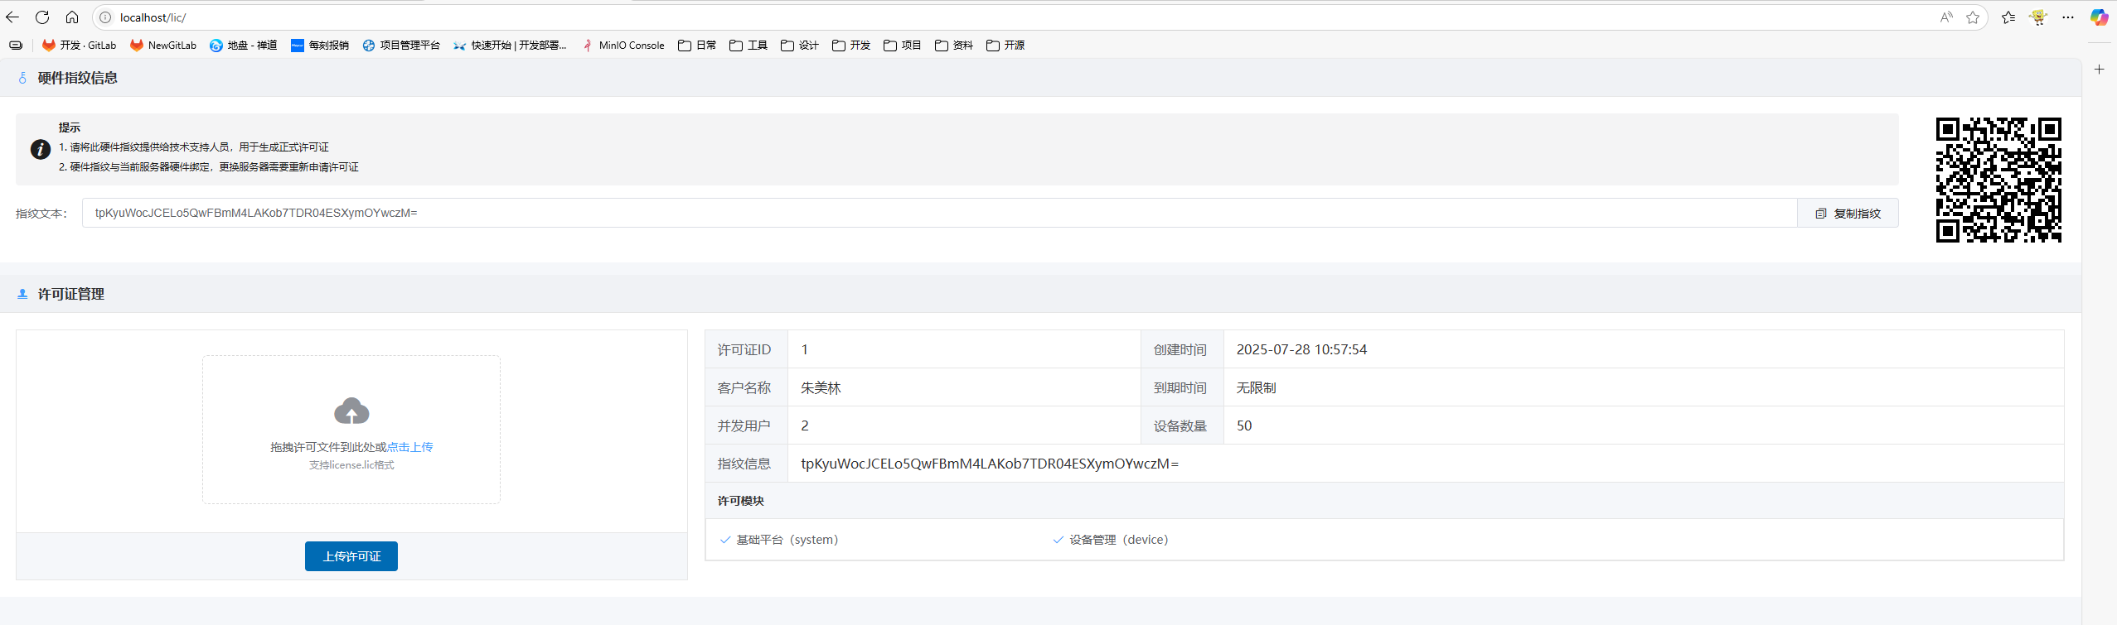Click the 指纹文本 fingerprint text field

[938, 213]
